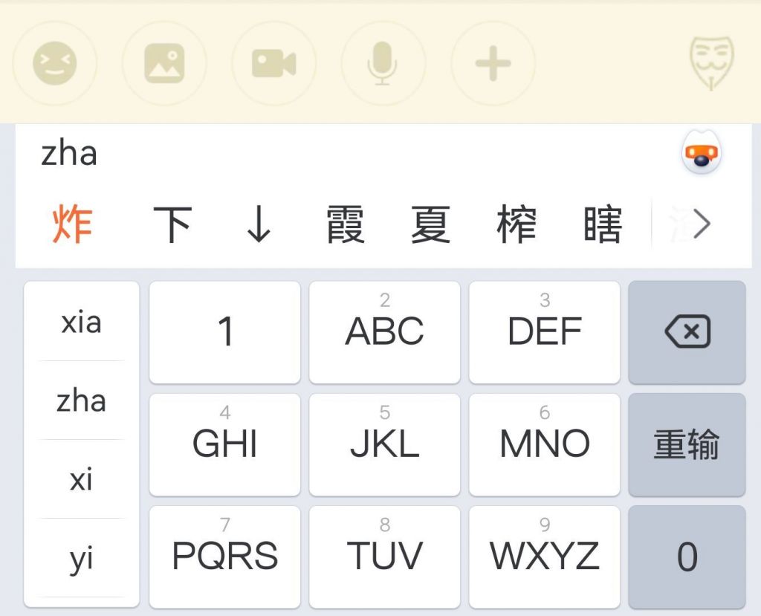
Task: Choose pinyin option yi in sidebar
Action: point(81,559)
